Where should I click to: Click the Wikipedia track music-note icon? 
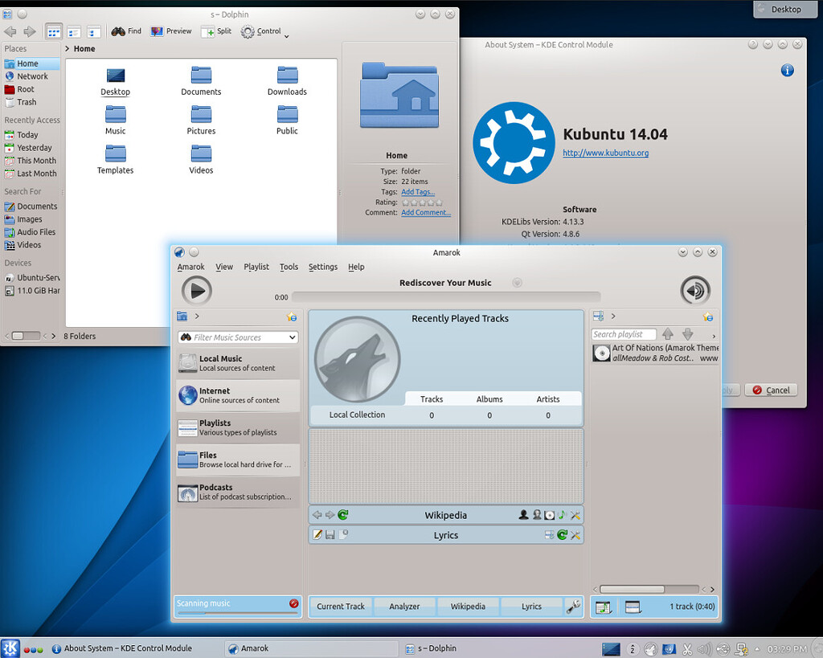point(562,515)
